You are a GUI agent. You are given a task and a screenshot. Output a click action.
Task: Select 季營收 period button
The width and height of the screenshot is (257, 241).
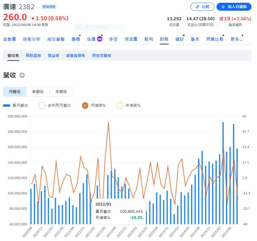coord(38,92)
